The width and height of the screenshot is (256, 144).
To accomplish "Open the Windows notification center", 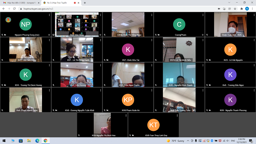I will pos(251,141).
